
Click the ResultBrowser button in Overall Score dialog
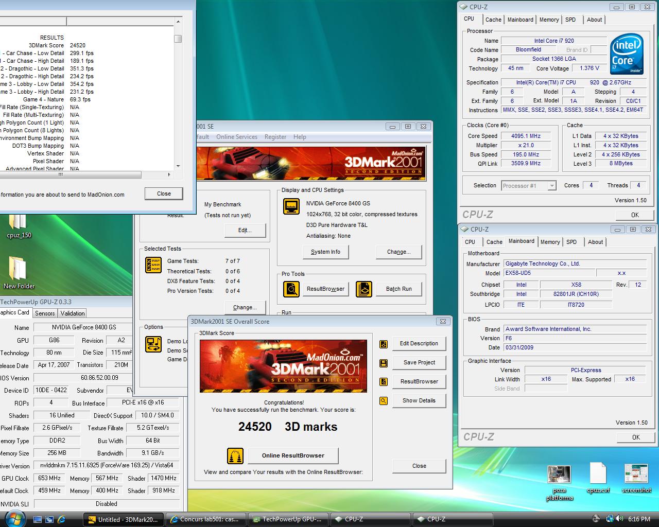point(419,382)
